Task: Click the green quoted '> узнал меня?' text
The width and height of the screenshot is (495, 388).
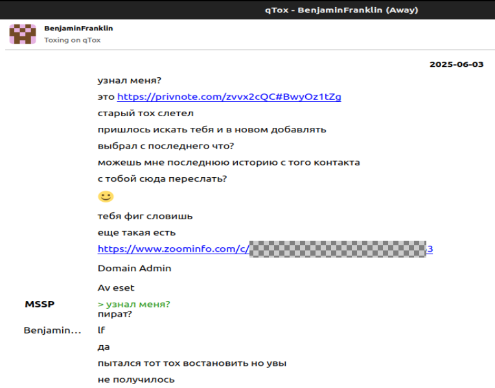Action: pos(134,304)
